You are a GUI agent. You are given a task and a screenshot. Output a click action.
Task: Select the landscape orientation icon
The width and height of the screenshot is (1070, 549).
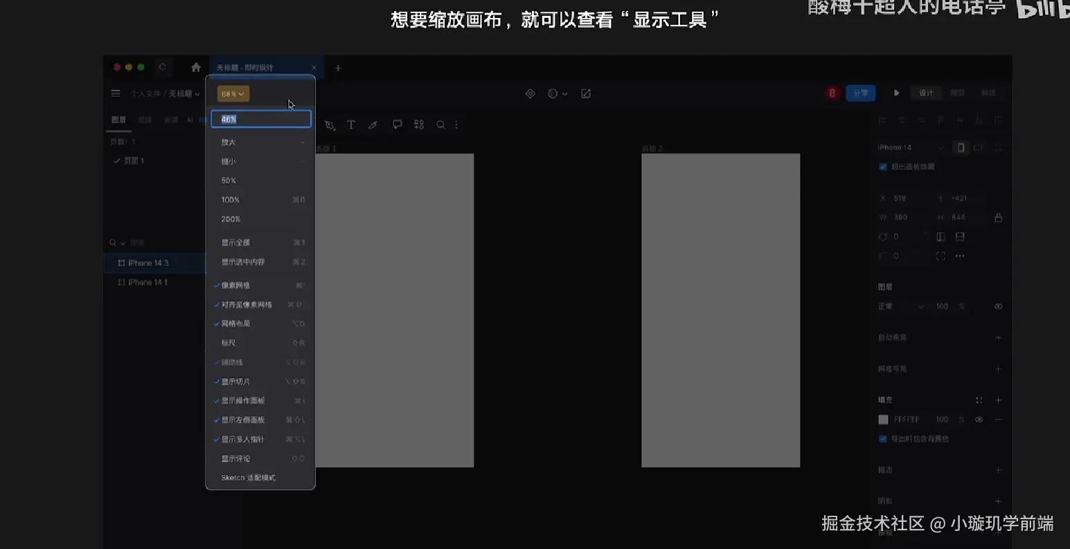click(x=978, y=147)
